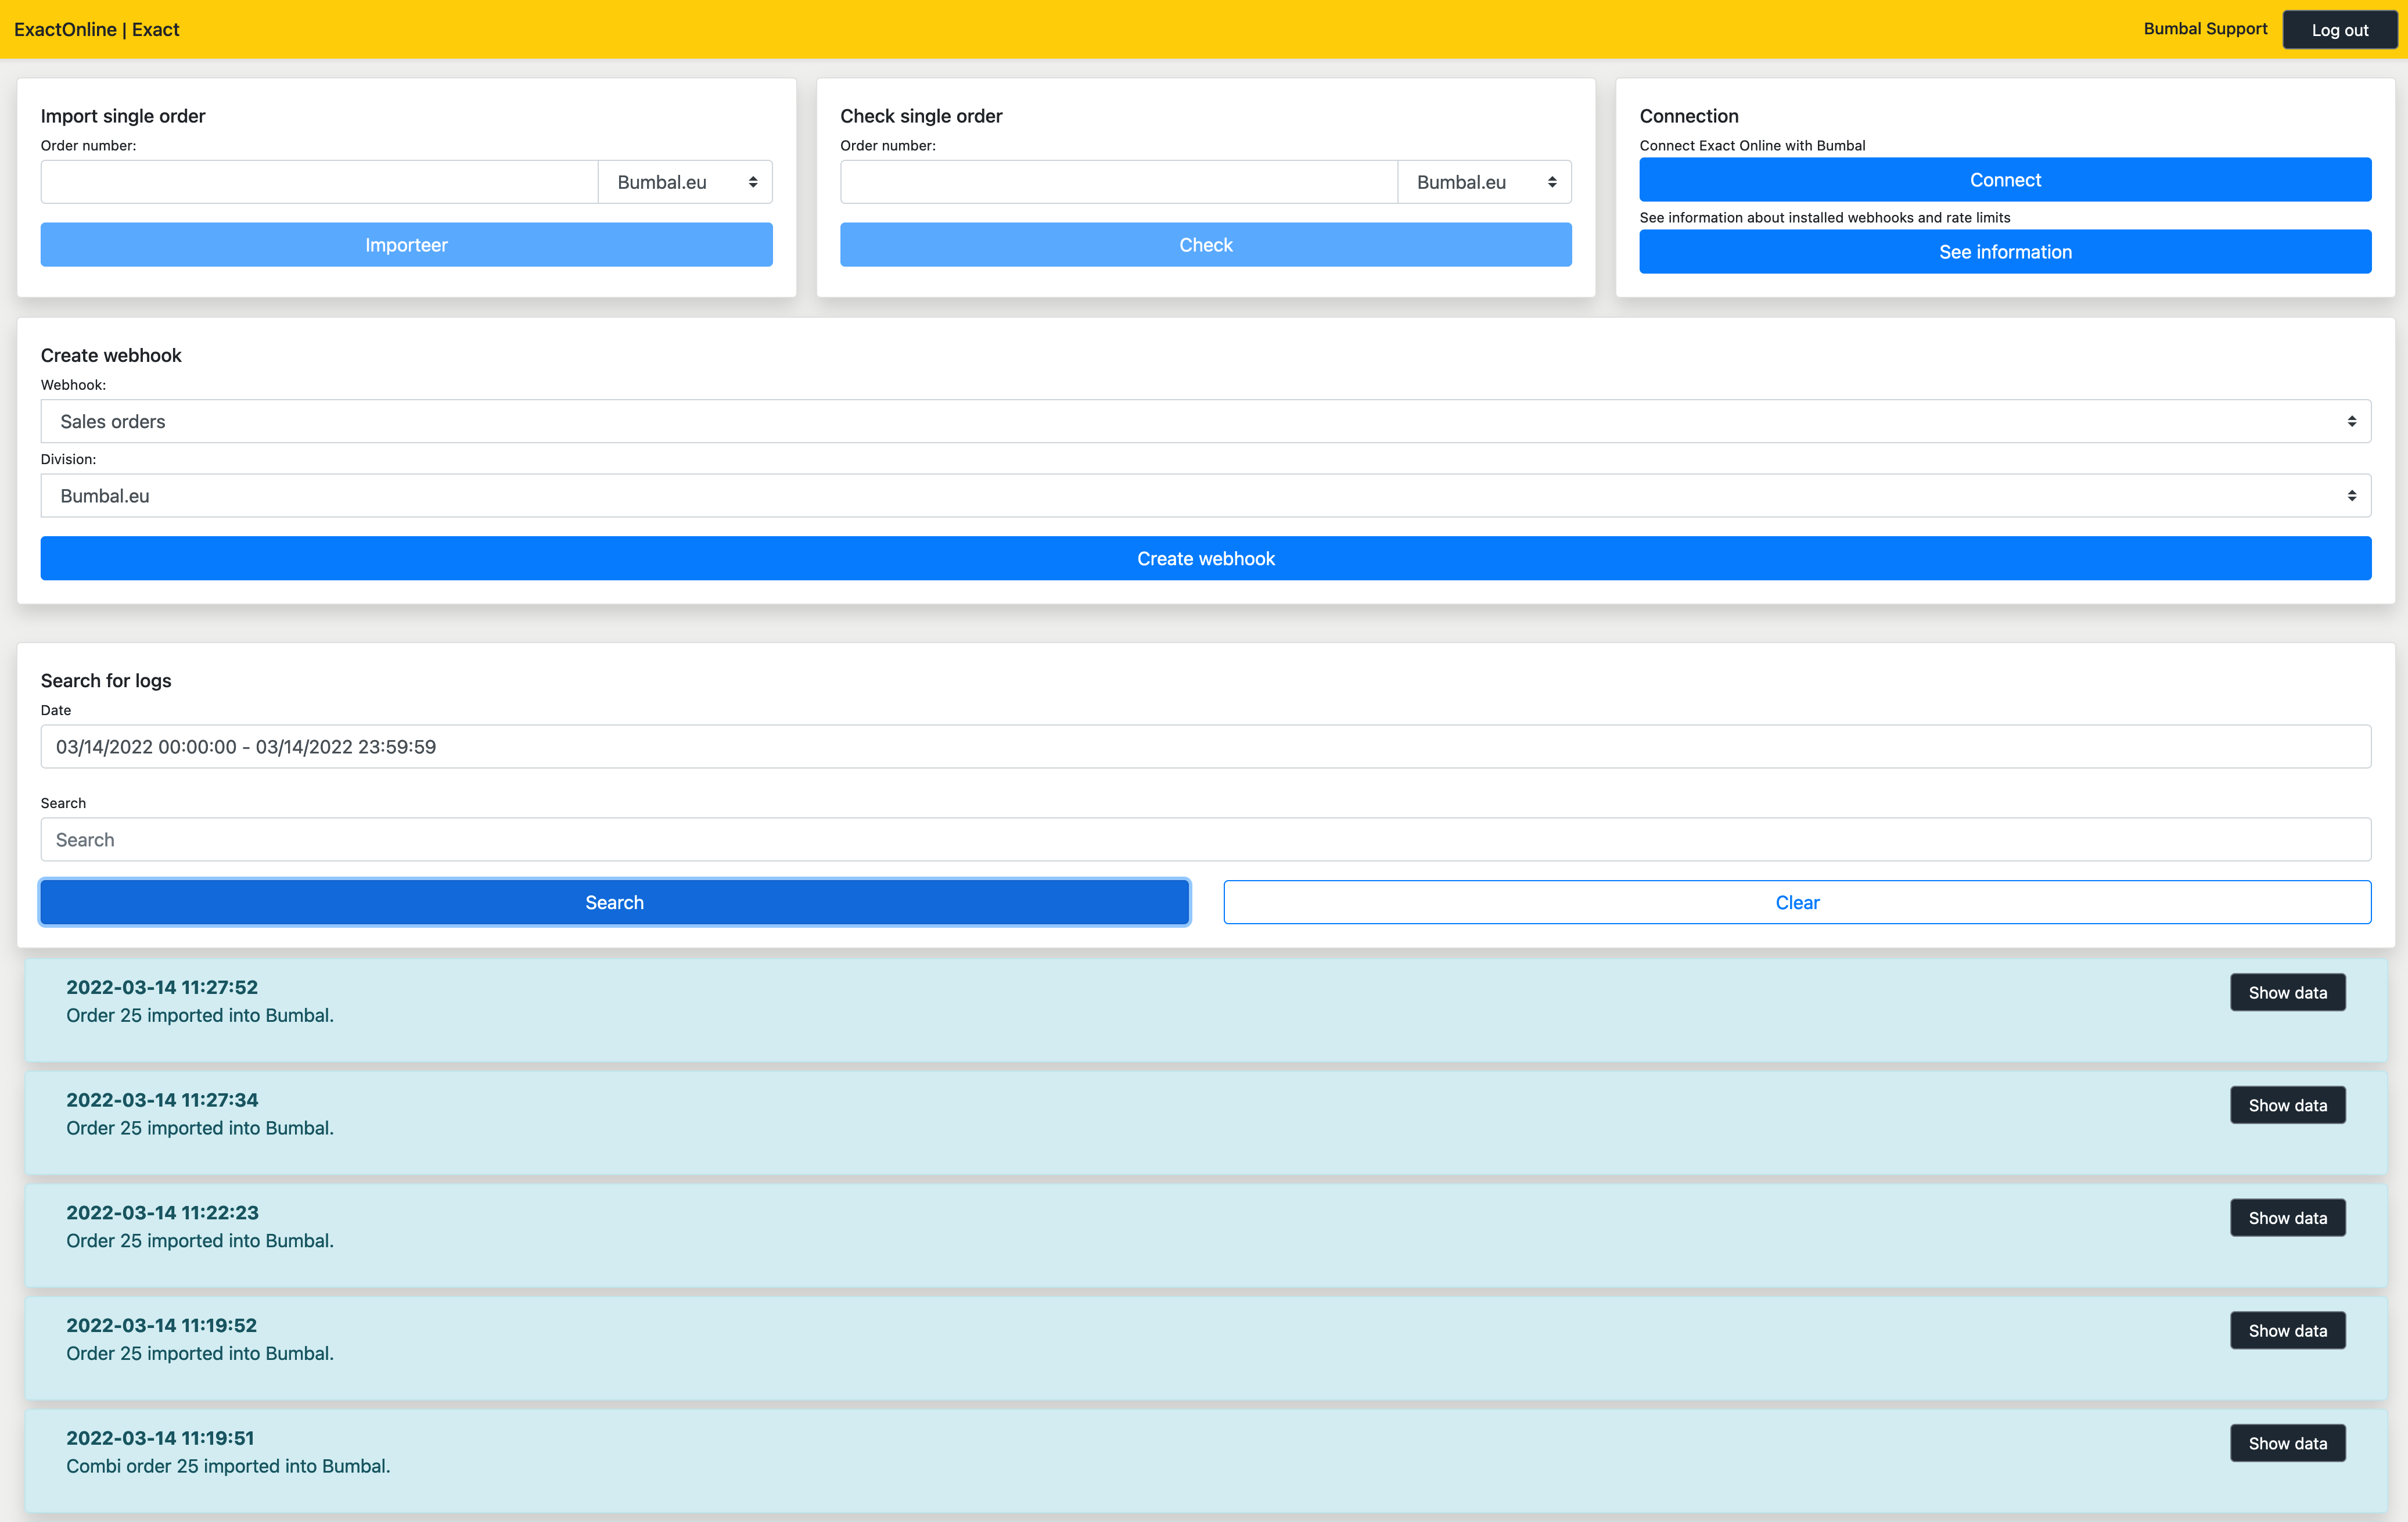
Task: Show data for log entry 2022-03-14 11:27:34
Action: [x=2285, y=1105]
